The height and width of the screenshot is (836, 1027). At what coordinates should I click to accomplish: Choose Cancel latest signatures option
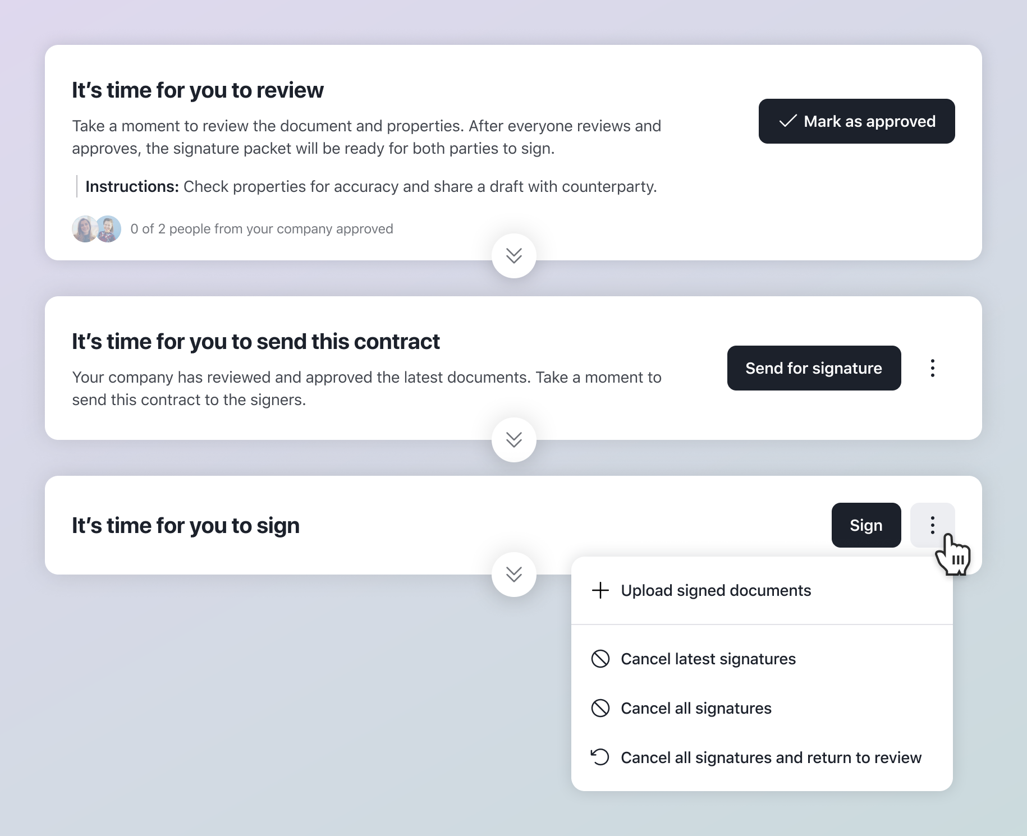pyautogui.click(x=762, y=659)
